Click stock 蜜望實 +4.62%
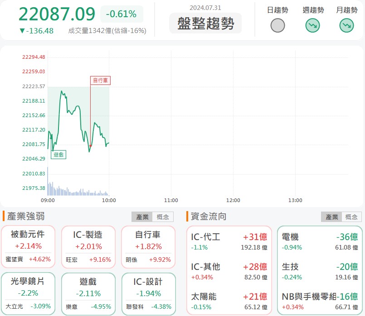The width and height of the screenshot is (365, 316). point(28,259)
